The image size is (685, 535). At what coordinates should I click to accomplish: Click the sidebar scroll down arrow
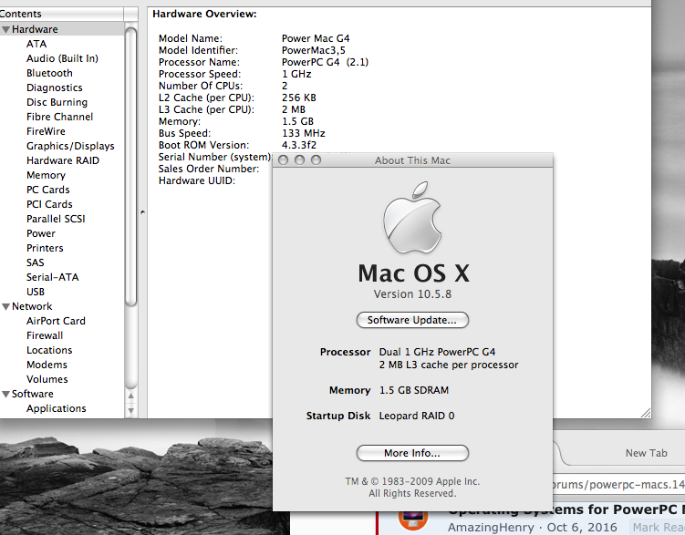click(130, 411)
